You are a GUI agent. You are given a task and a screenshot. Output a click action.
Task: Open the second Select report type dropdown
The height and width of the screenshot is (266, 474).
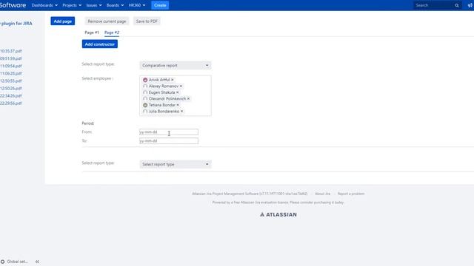coord(176,164)
